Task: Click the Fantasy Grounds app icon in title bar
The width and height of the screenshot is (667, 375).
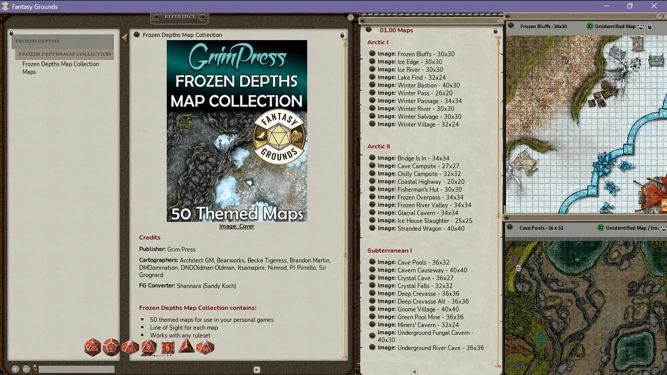Action: [x=6, y=6]
